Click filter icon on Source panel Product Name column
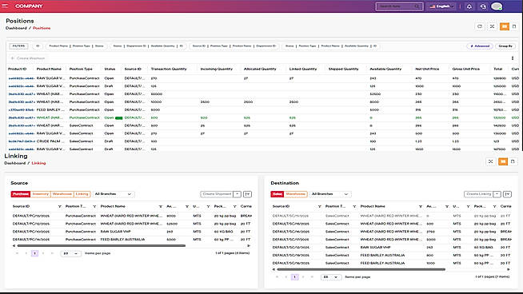The height and width of the screenshot is (294, 523). tap(161, 206)
